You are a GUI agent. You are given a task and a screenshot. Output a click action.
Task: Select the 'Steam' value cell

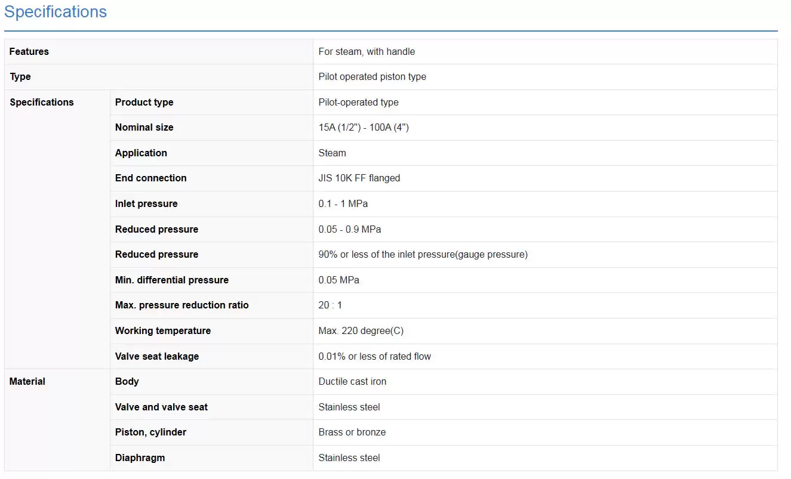333,153
